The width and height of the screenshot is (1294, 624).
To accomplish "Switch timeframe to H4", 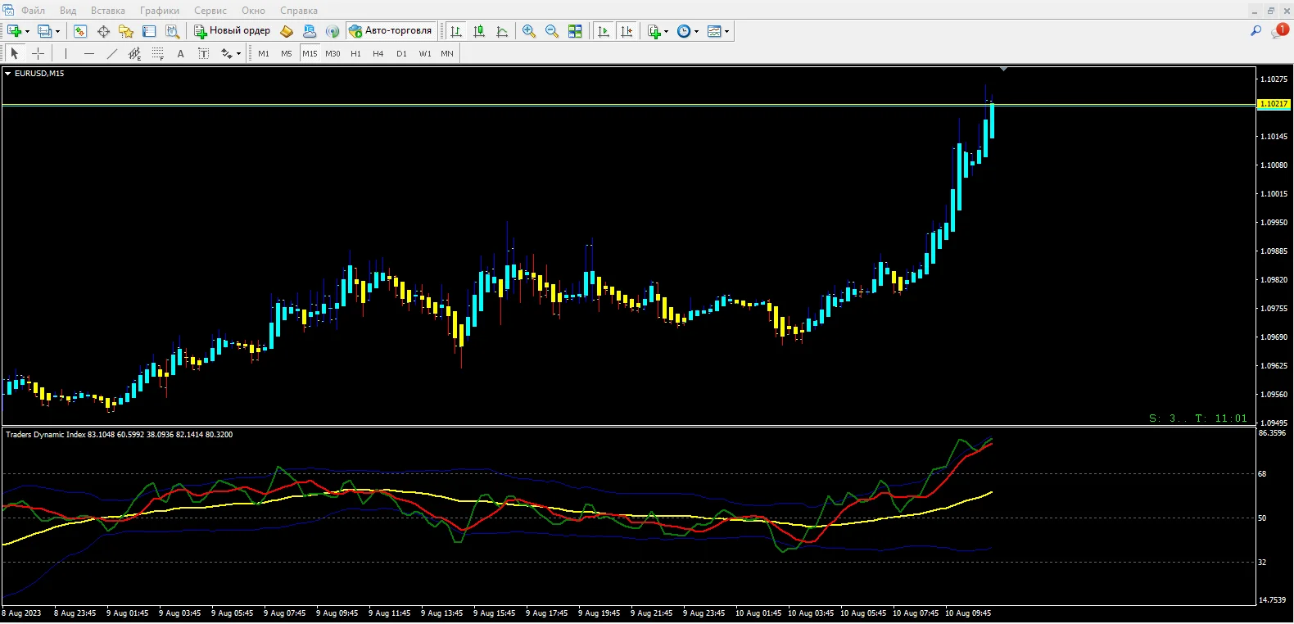I will pos(378,53).
